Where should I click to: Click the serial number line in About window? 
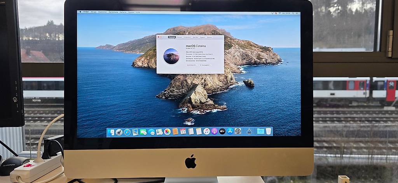pos(196,61)
